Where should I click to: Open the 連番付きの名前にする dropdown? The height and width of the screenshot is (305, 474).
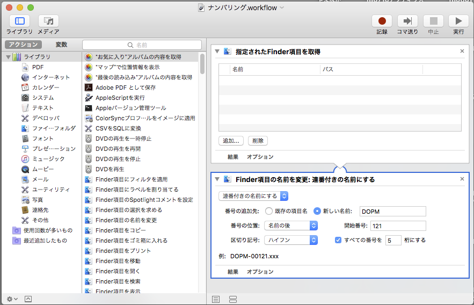(253, 196)
